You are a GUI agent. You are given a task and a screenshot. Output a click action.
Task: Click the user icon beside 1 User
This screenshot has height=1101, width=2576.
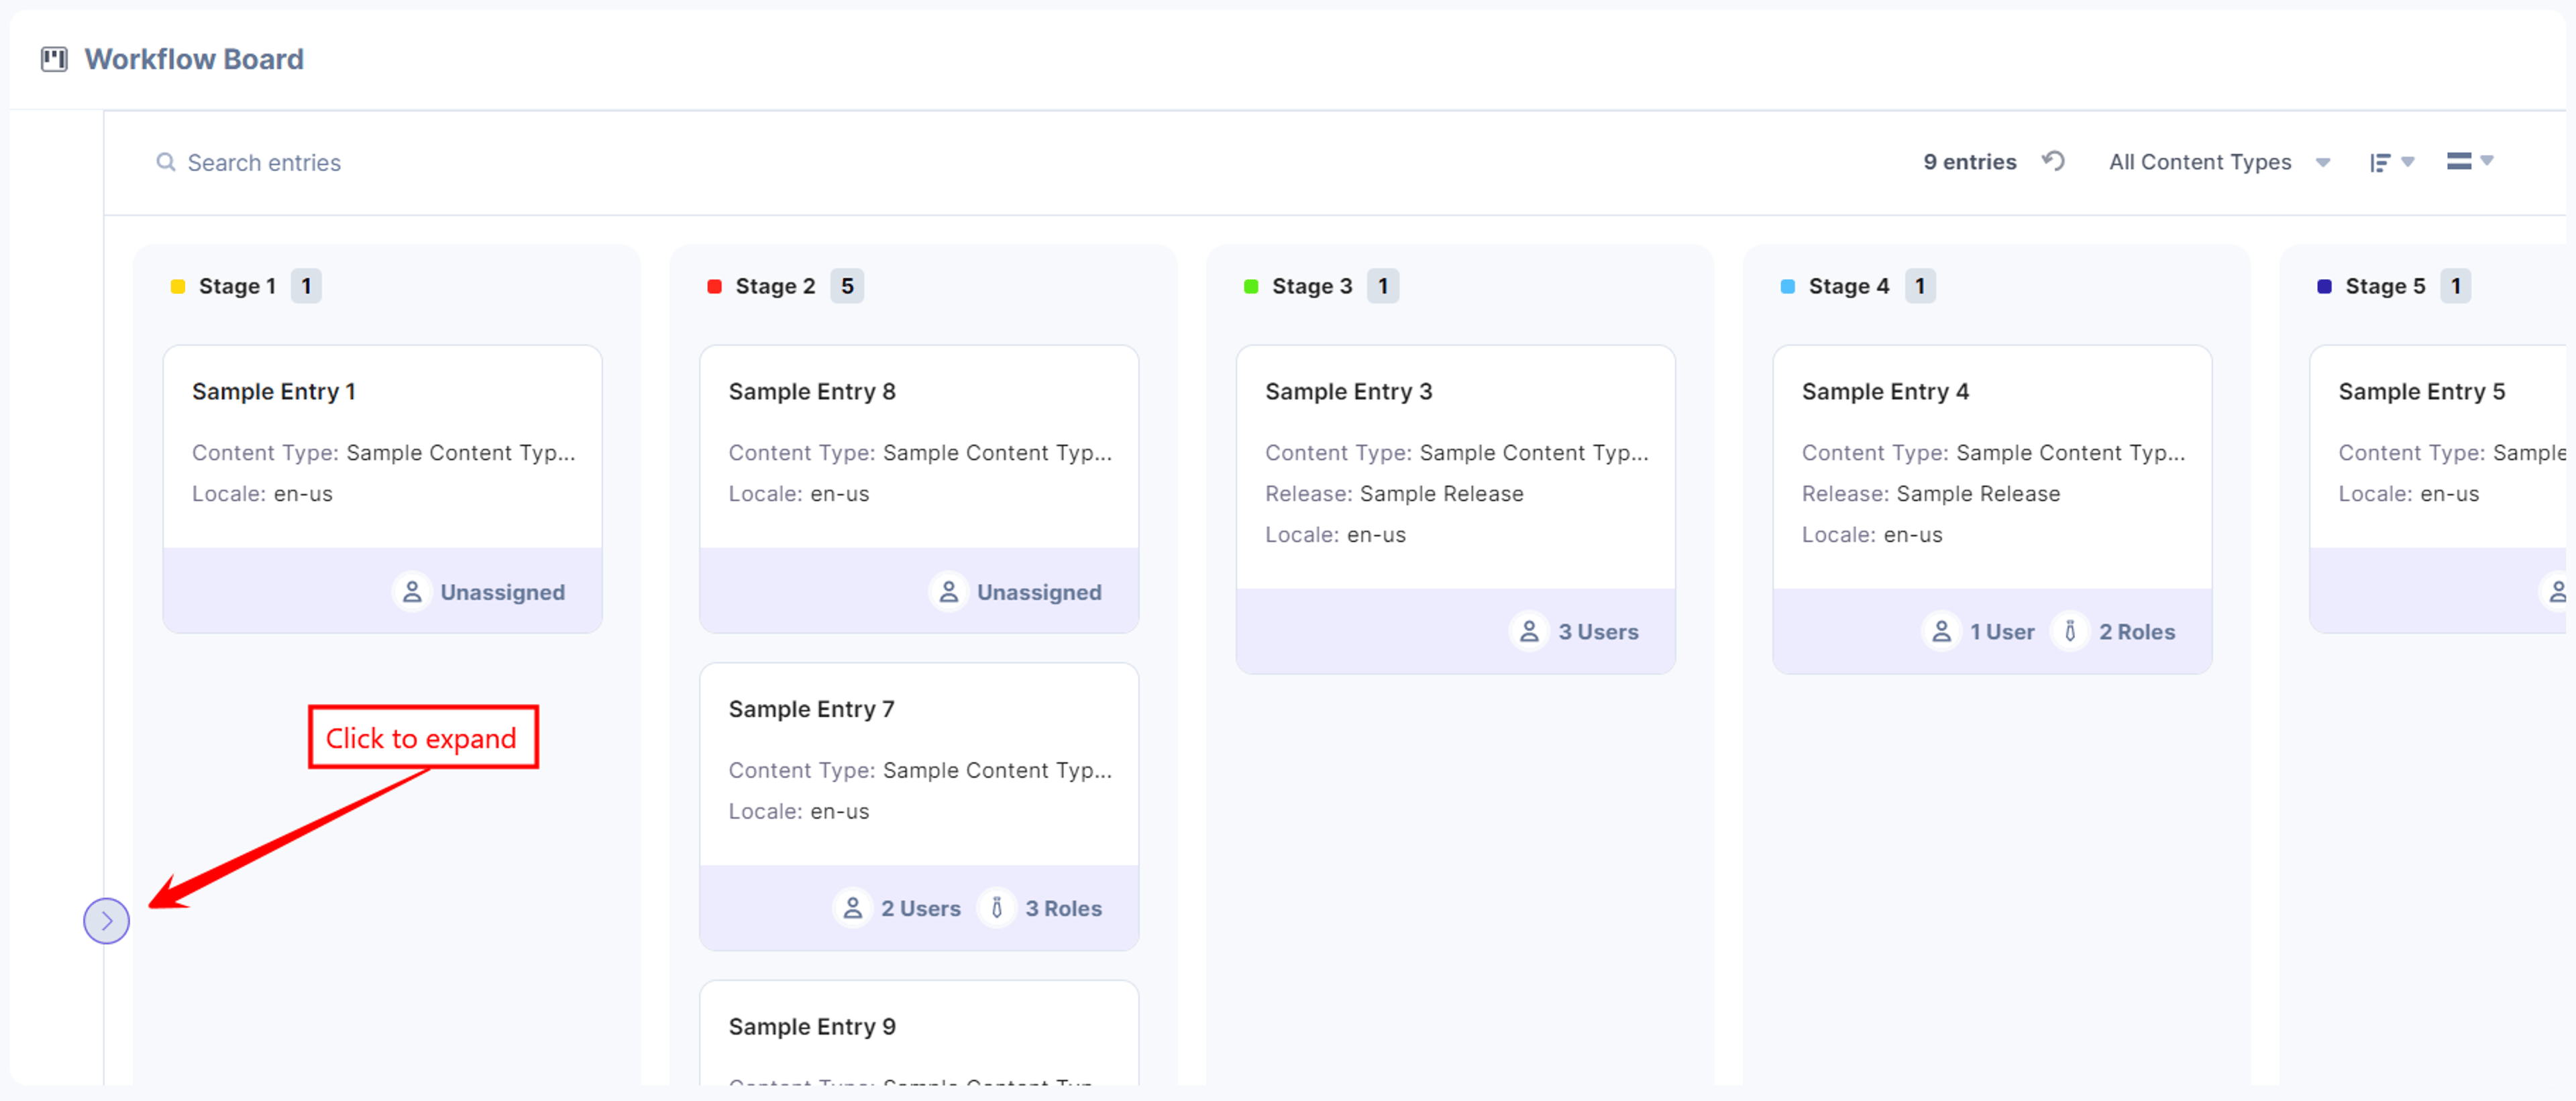(x=1941, y=632)
